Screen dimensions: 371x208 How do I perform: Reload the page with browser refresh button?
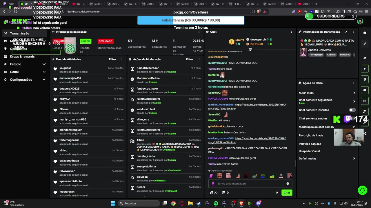click(16, 12)
